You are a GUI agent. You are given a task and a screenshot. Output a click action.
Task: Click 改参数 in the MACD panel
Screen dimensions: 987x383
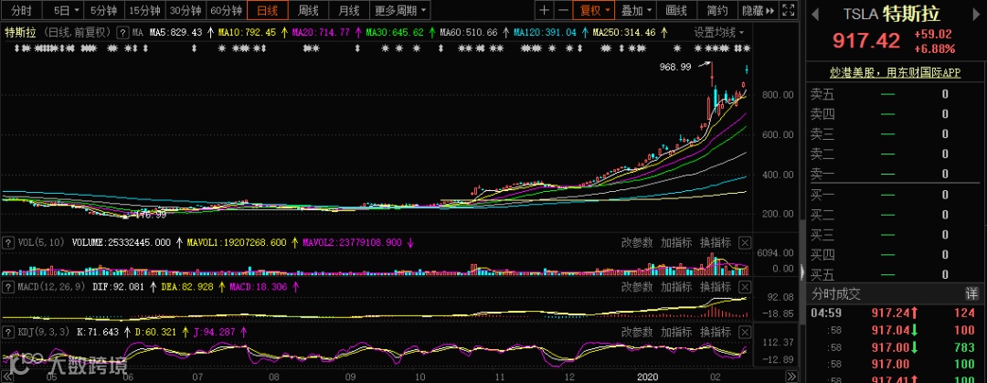click(x=637, y=287)
